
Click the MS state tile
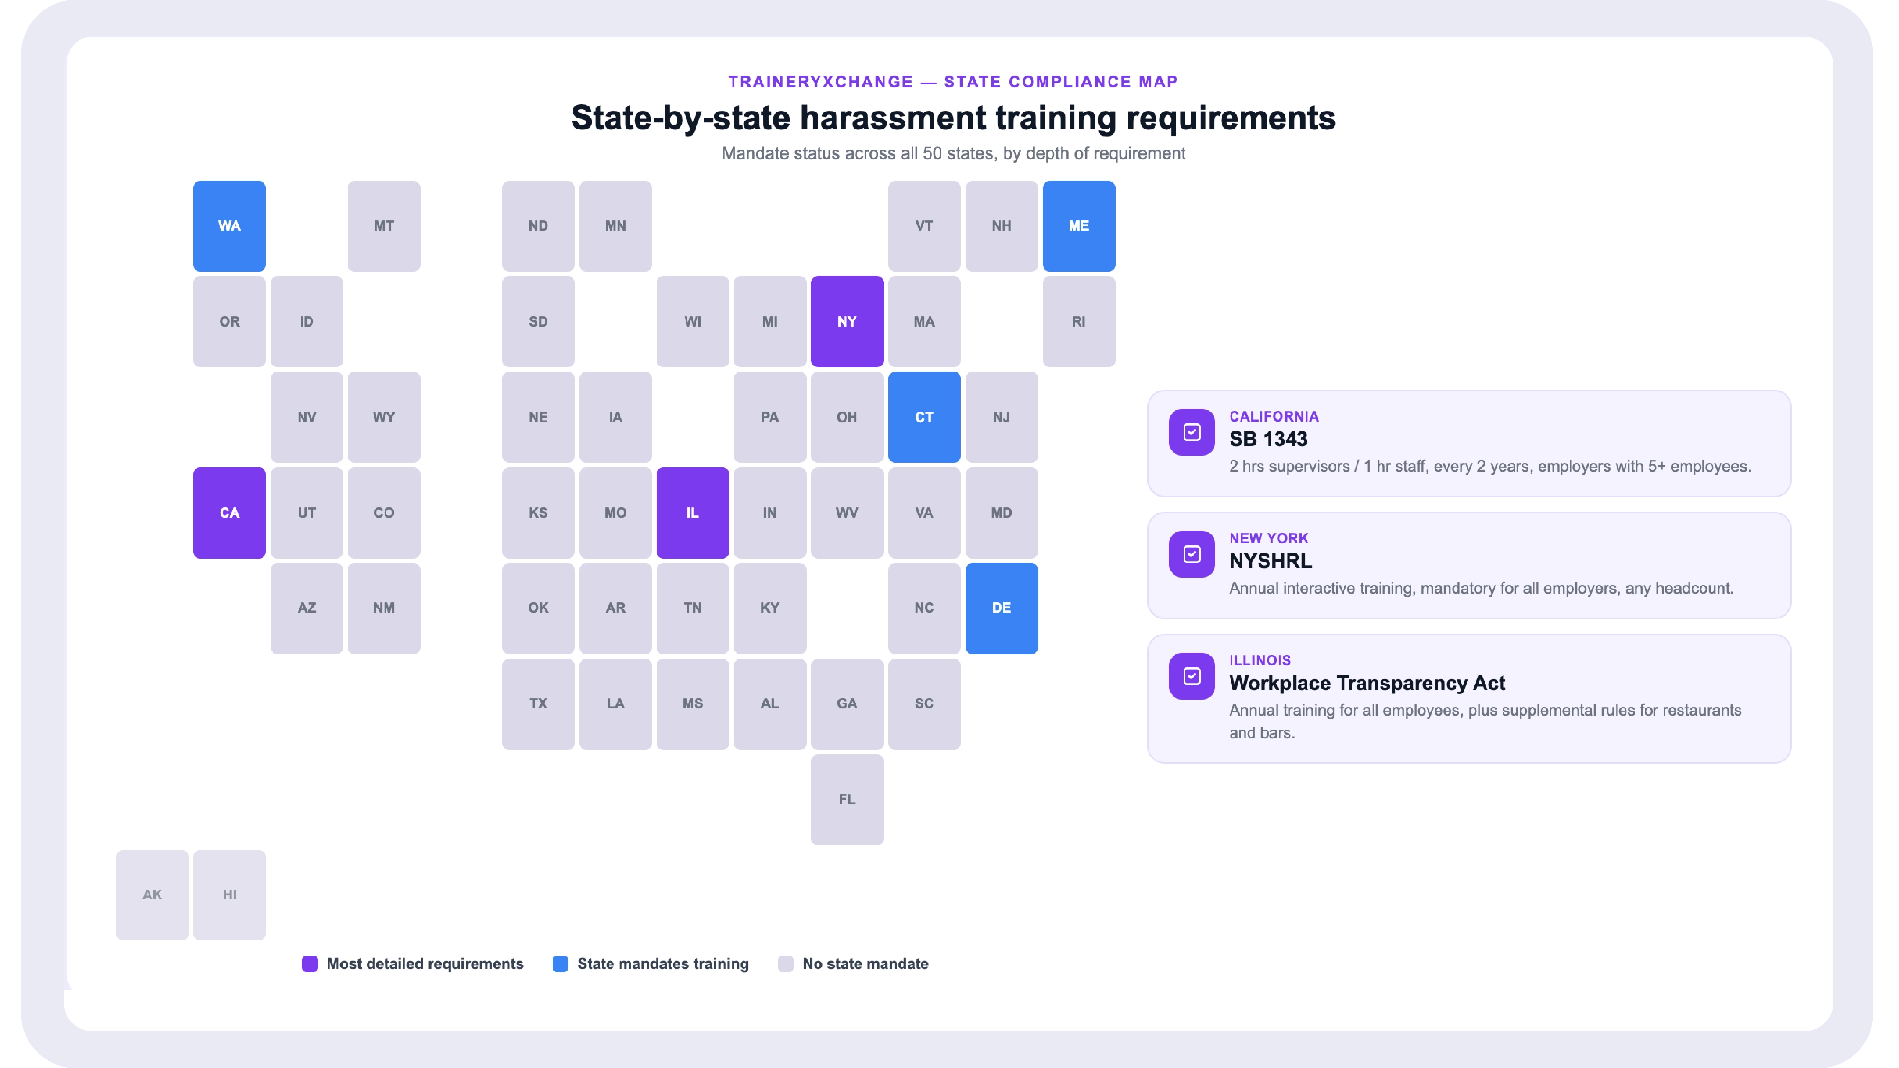click(692, 704)
